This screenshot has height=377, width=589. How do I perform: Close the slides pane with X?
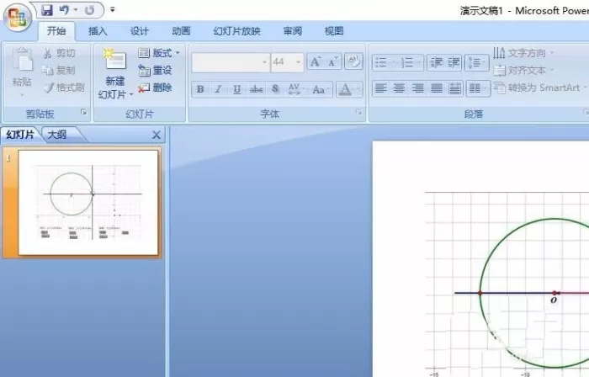157,135
